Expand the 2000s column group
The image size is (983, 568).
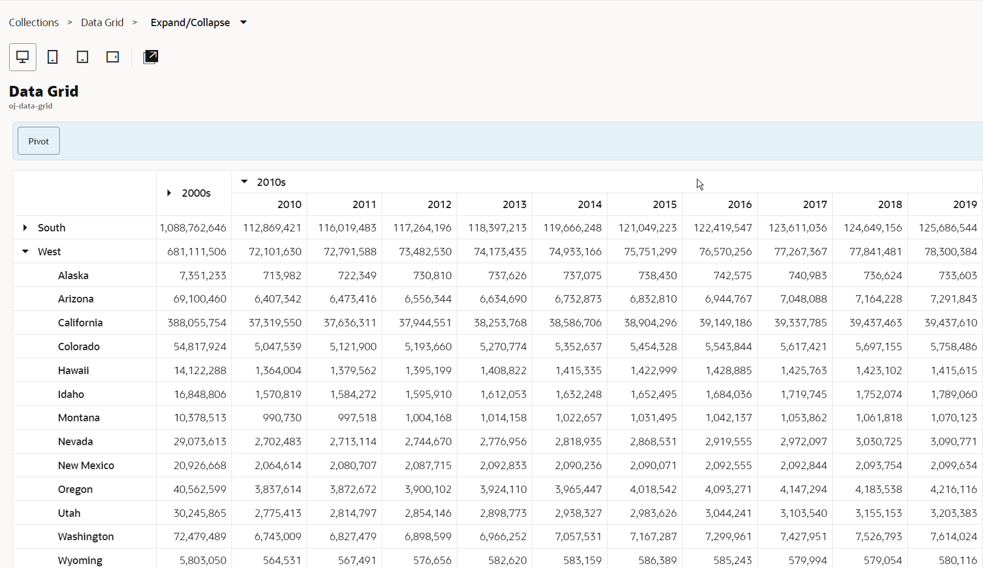(169, 193)
